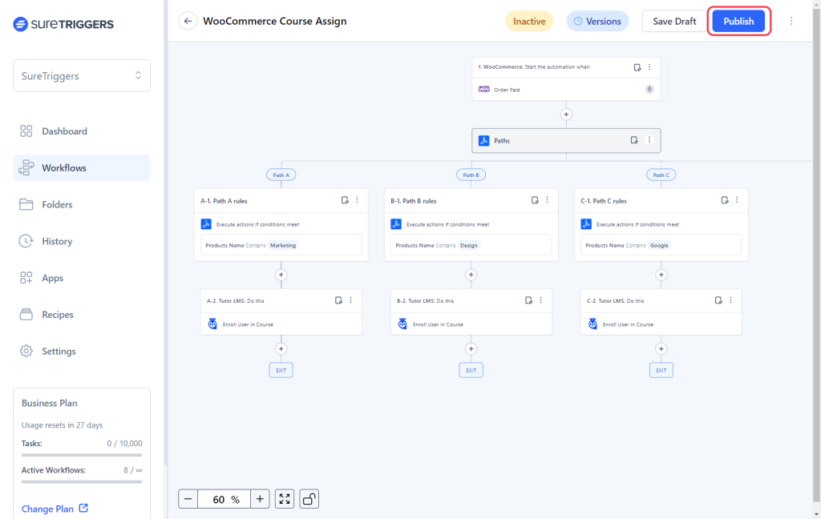Click the Tasks usage progress bar

82,455
